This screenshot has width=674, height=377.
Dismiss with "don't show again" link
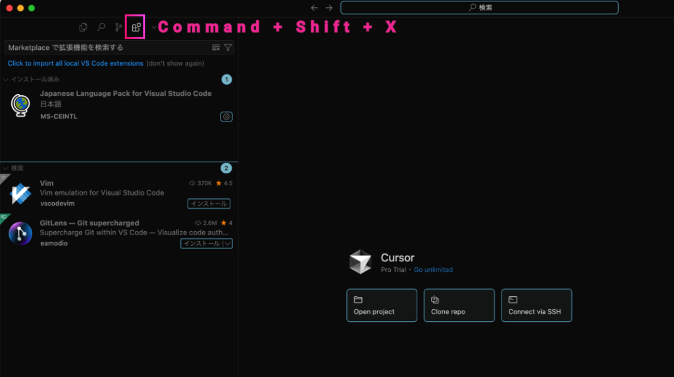tap(175, 63)
